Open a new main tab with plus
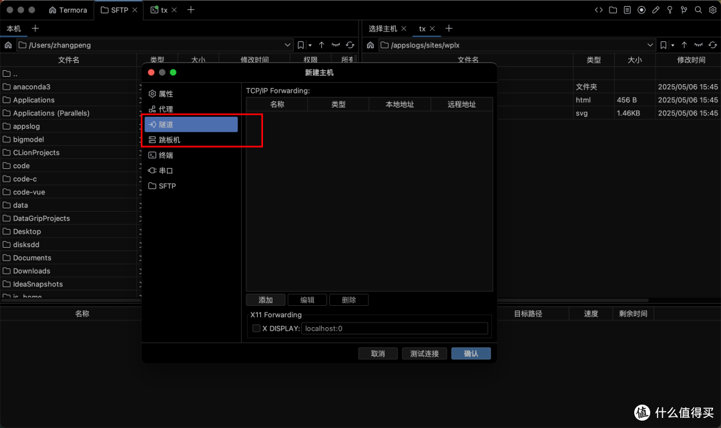This screenshot has height=428, width=721. 191,9
